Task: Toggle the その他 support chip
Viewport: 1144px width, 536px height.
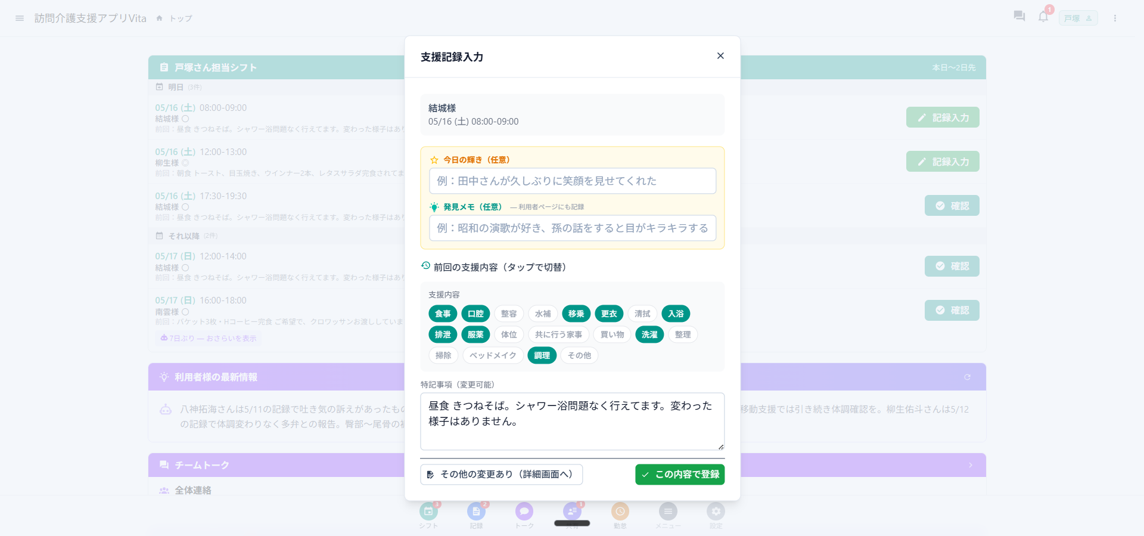Action: 579,355
